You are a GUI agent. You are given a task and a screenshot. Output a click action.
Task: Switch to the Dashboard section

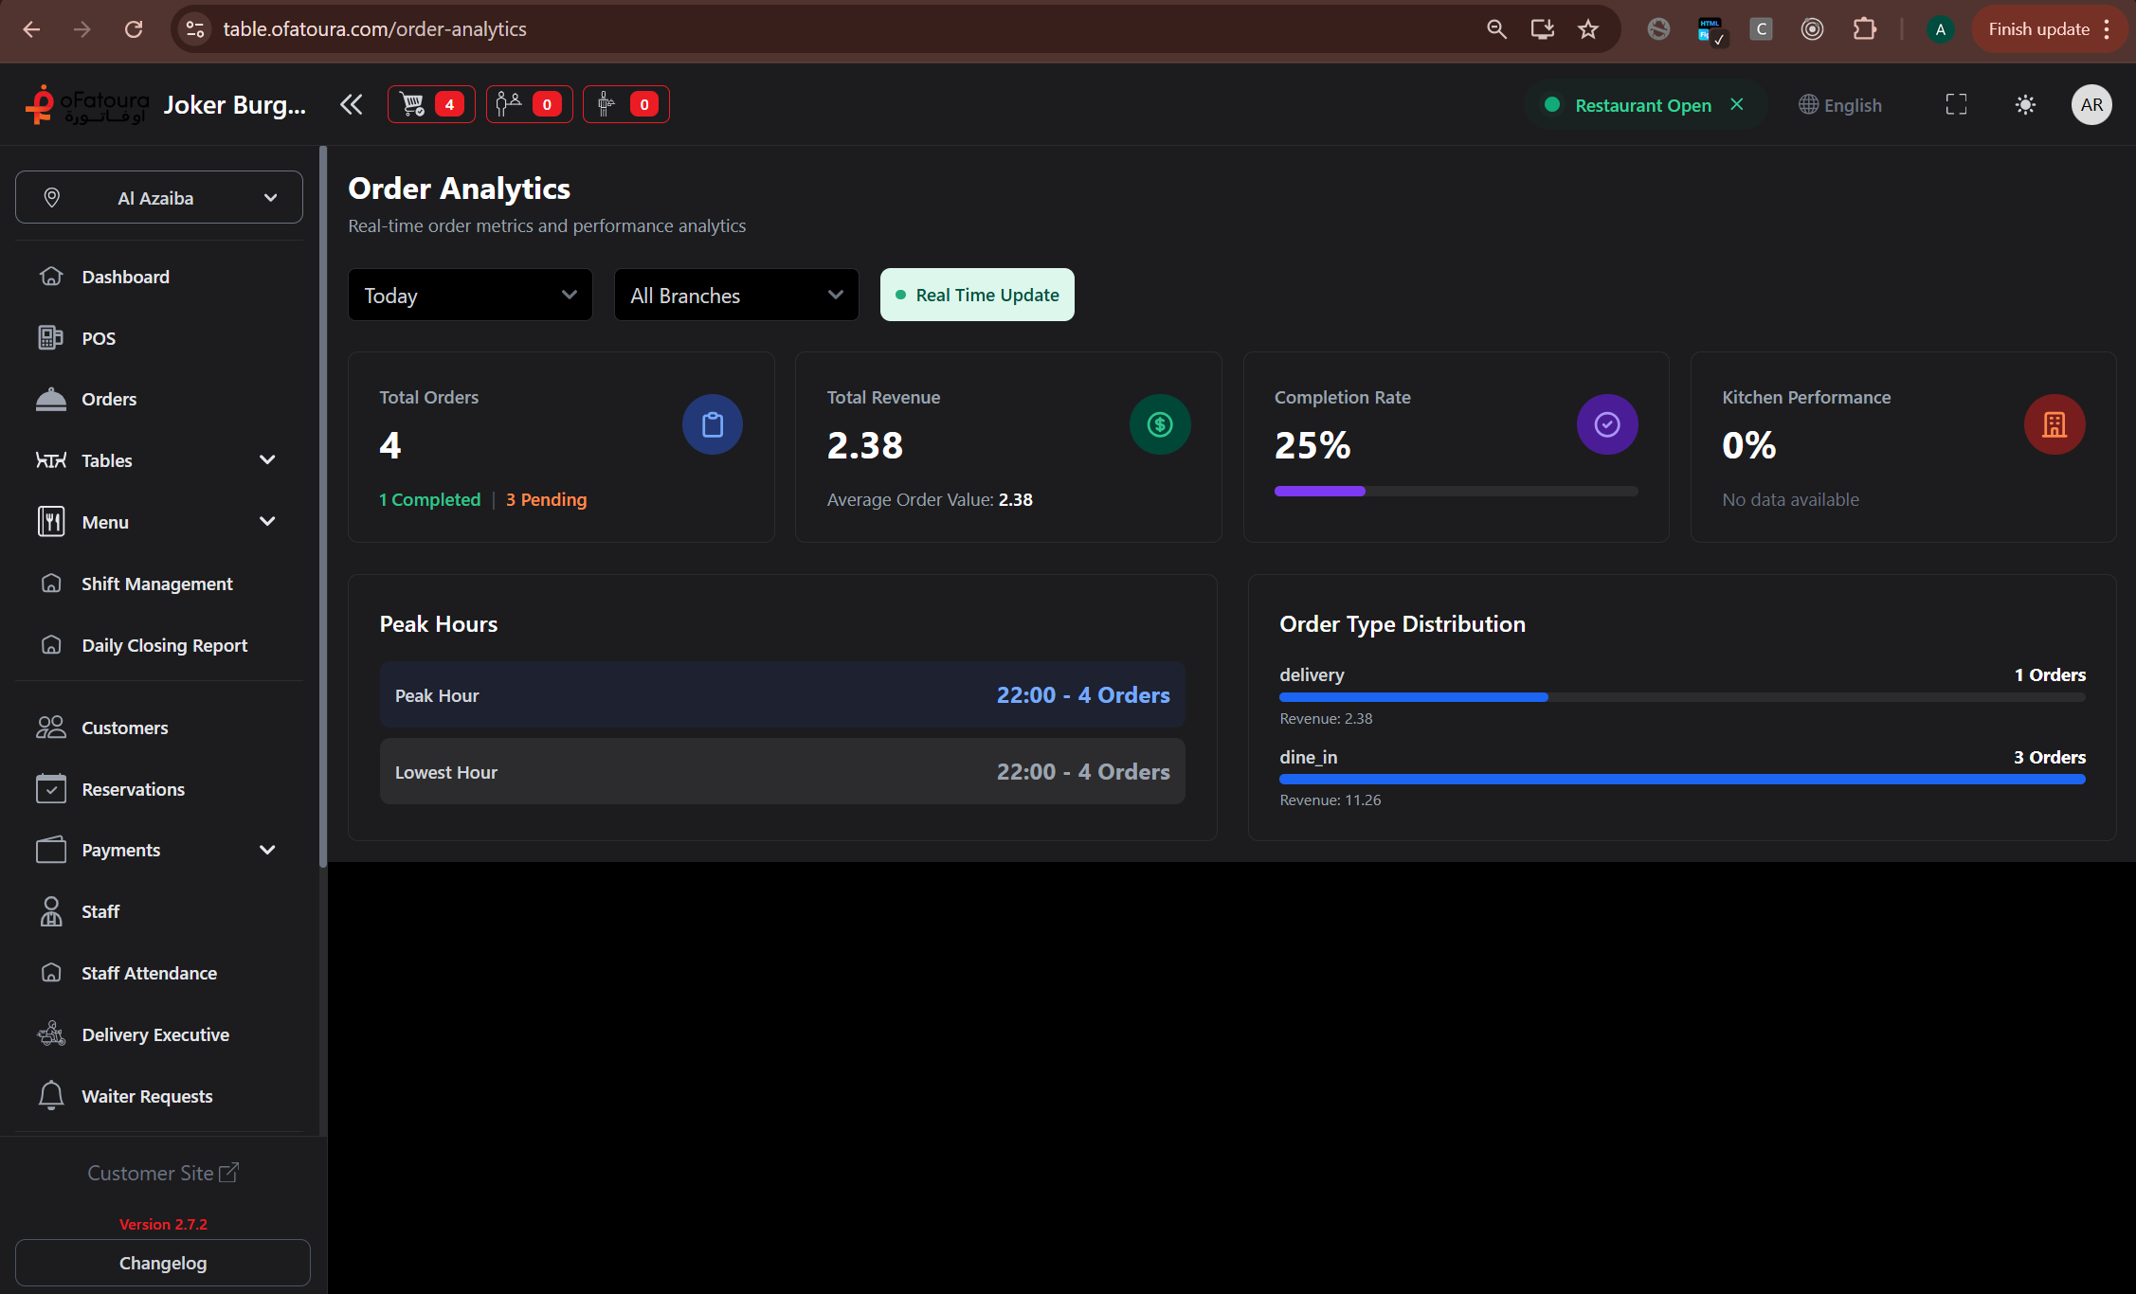point(126,277)
